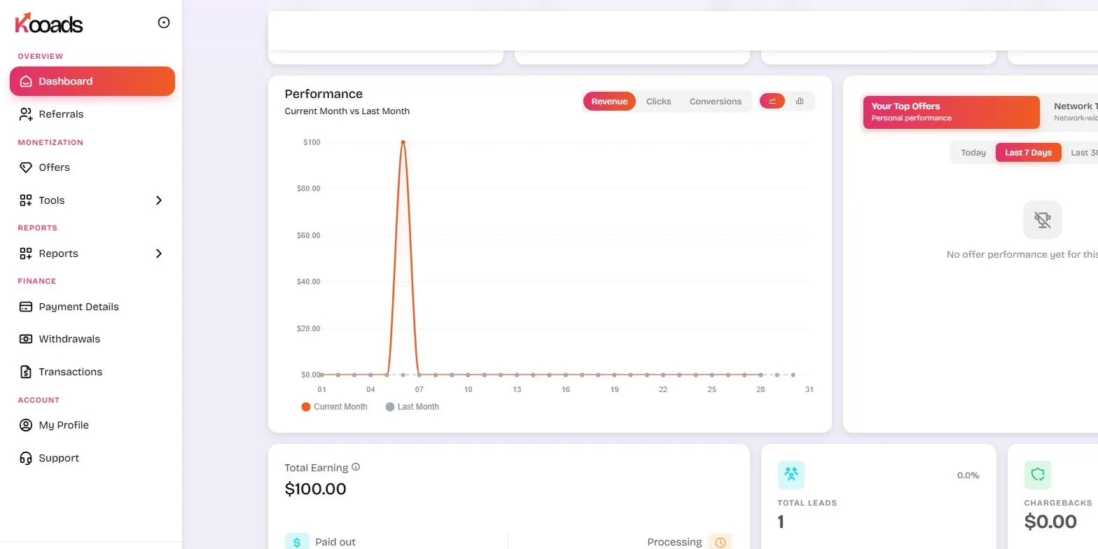Collapse sidebar with the circle toggle icon

[164, 22]
